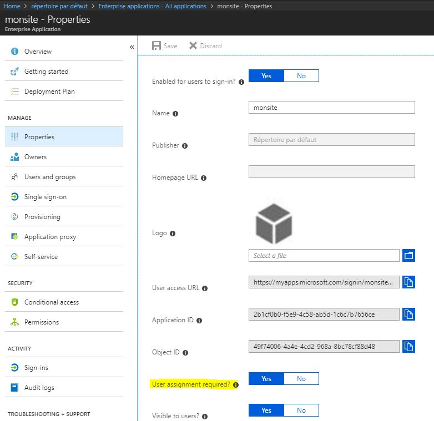Click the Discard X icon
Image resolution: width=434 pixels, height=421 pixels.
(193, 46)
